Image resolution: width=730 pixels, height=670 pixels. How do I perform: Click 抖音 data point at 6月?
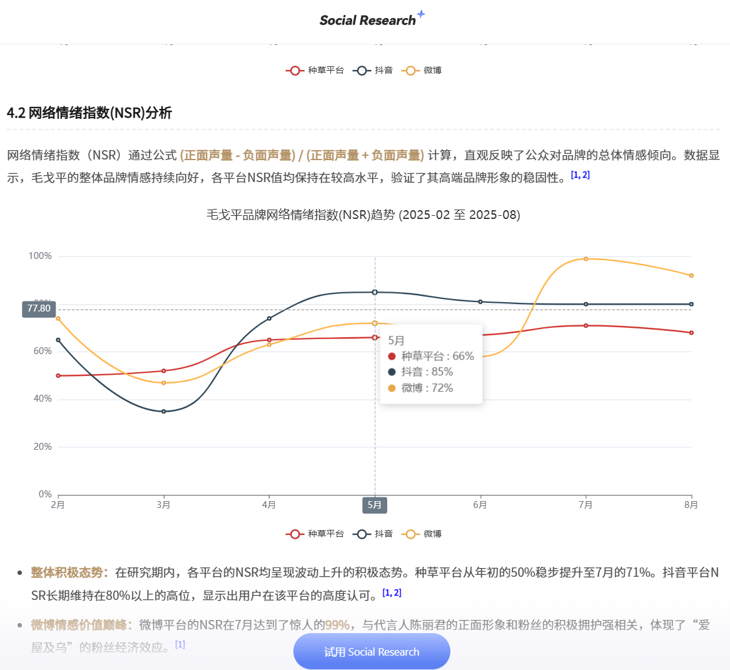pos(480,302)
